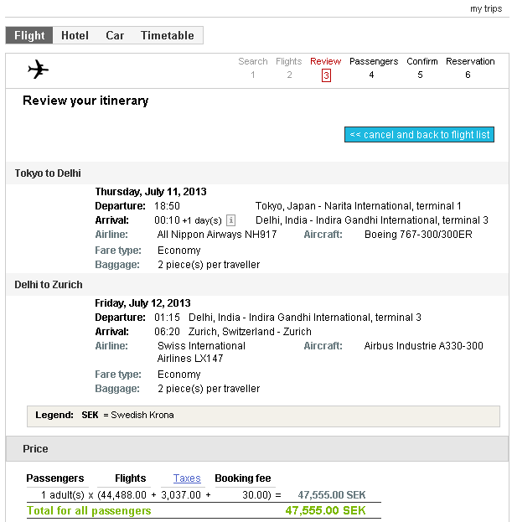Click the date Friday, July 12, 2013
Viewport: 512px width, 522px height.
[x=142, y=303]
